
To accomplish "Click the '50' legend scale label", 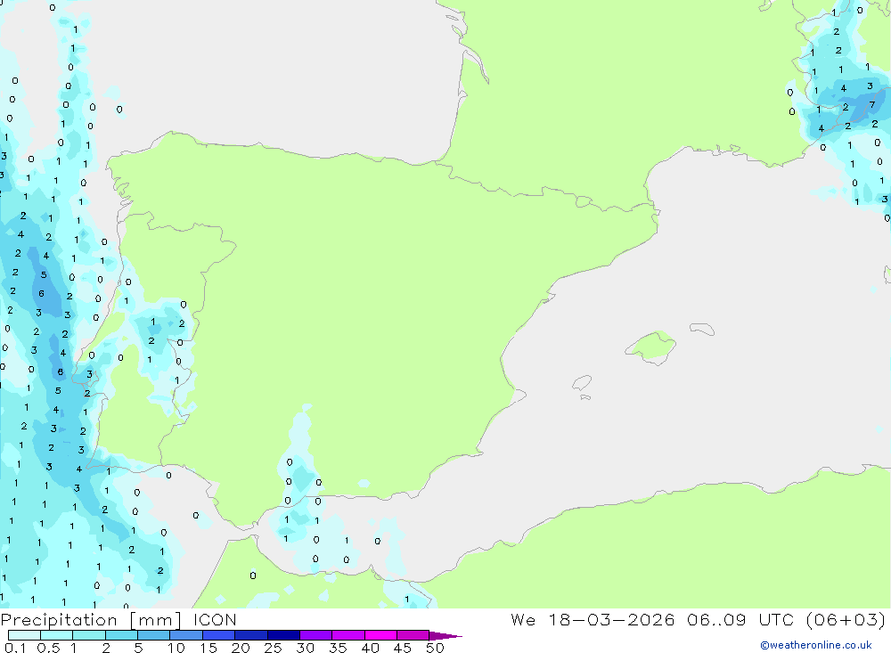I will [x=435, y=648].
